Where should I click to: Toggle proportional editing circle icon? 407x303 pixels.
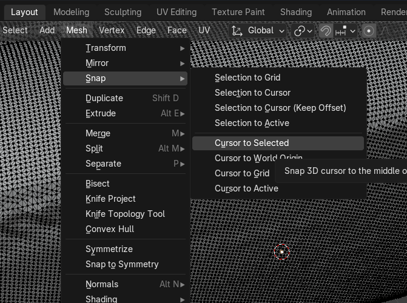point(369,31)
